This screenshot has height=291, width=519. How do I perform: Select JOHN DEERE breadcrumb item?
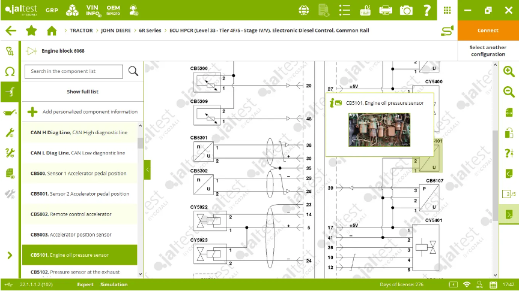tap(115, 31)
